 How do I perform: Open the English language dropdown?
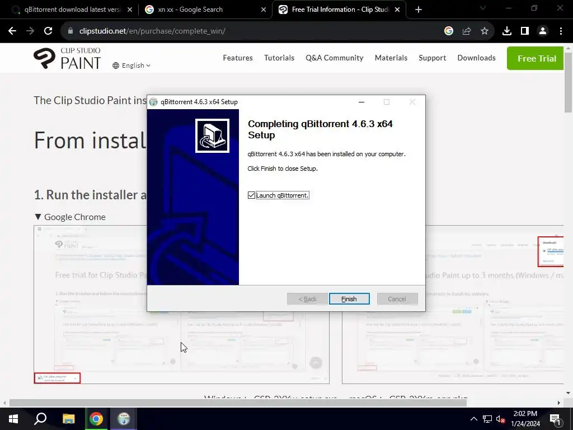131,66
